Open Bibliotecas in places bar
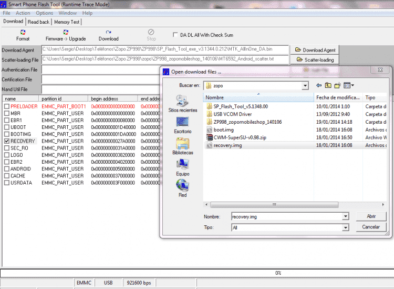Viewport: 394px width, 289px height. (x=182, y=146)
